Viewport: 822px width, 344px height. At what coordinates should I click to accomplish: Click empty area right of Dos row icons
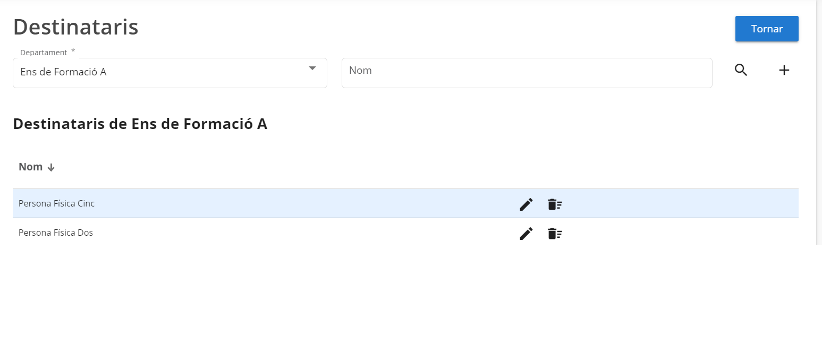[x=680, y=233]
